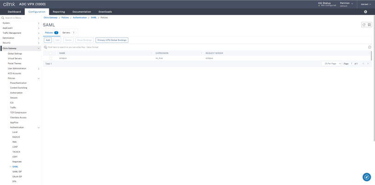Open the round navigation help icon
The width and height of the screenshot is (375, 185).
[x=367, y=177]
